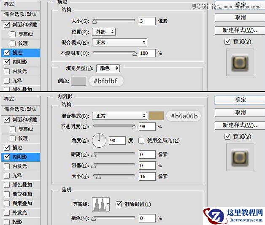This screenshot has width=265, height=225.
Task: Open stroke 混合模式 dropdown showing 正常
Action: [120, 43]
